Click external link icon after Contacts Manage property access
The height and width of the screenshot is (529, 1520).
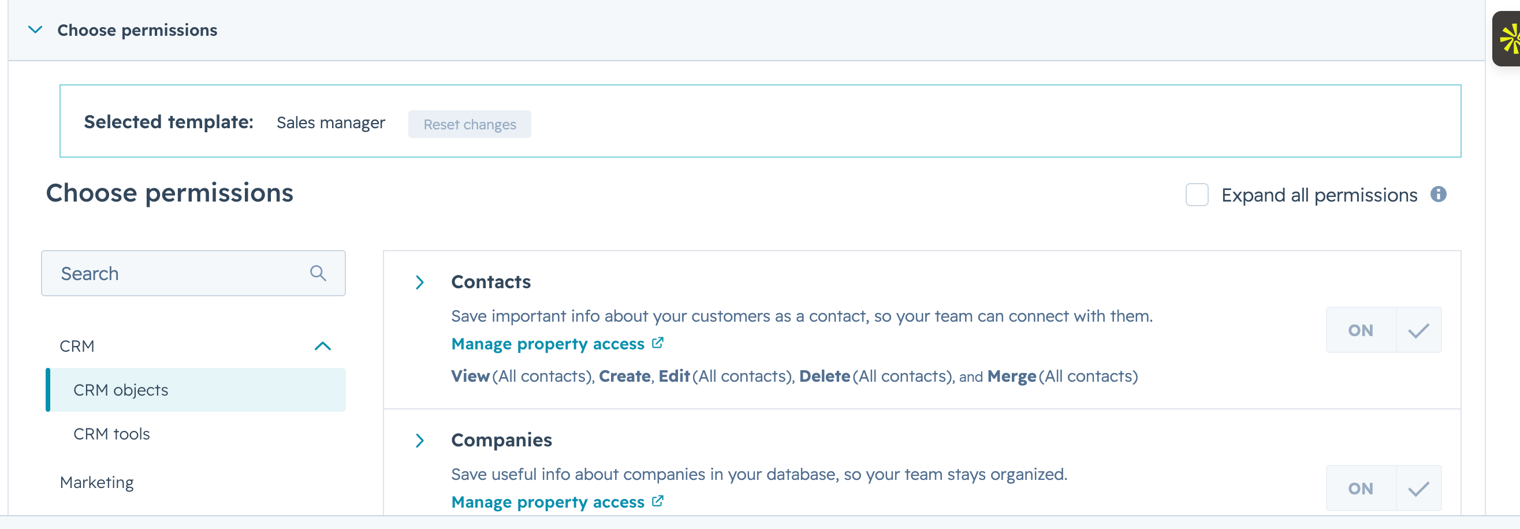pos(658,342)
